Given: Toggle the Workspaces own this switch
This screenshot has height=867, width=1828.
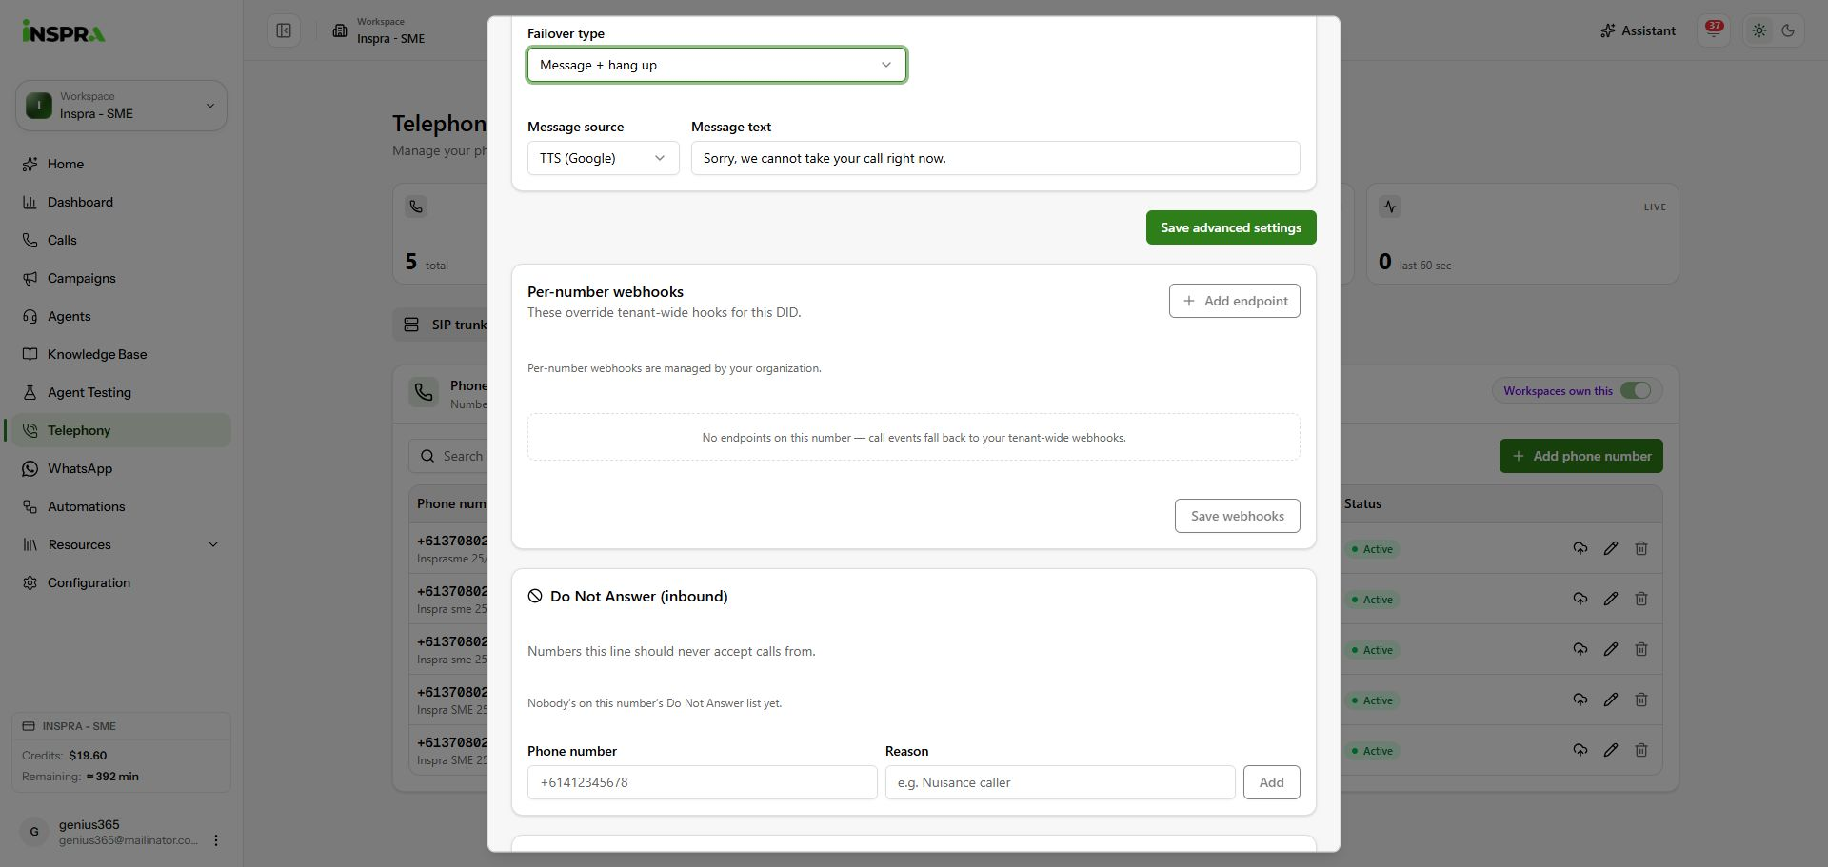Looking at the screenshot, I should [x=1636, y=390].
